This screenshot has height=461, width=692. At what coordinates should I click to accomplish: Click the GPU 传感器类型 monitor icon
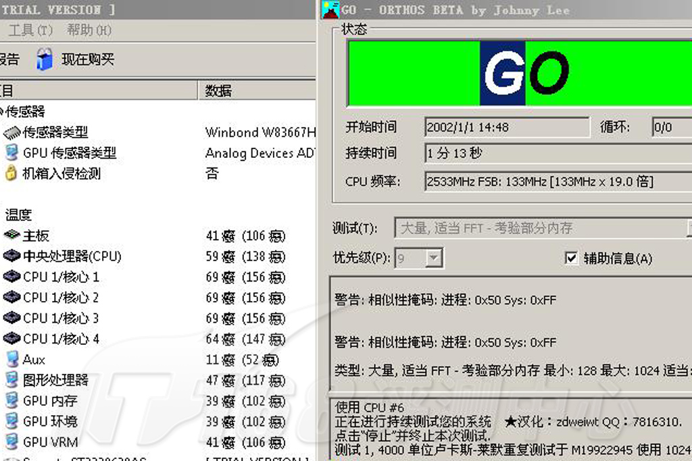tap(11, 153)
